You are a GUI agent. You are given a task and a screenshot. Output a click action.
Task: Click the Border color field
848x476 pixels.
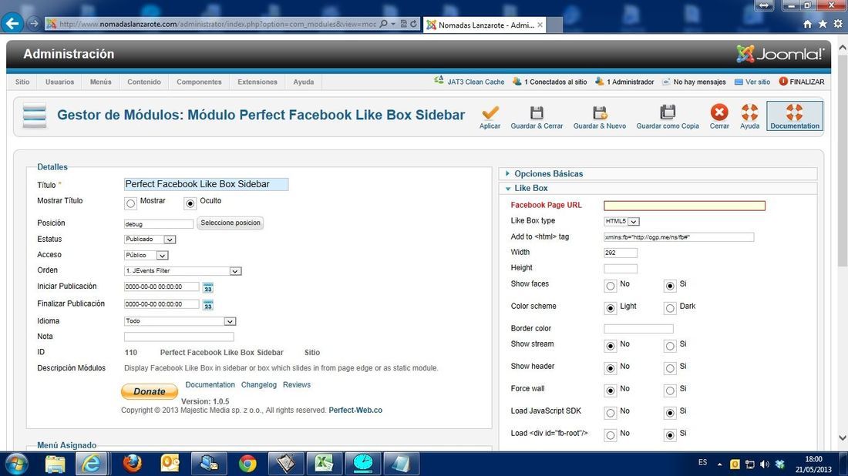point(639,328)
